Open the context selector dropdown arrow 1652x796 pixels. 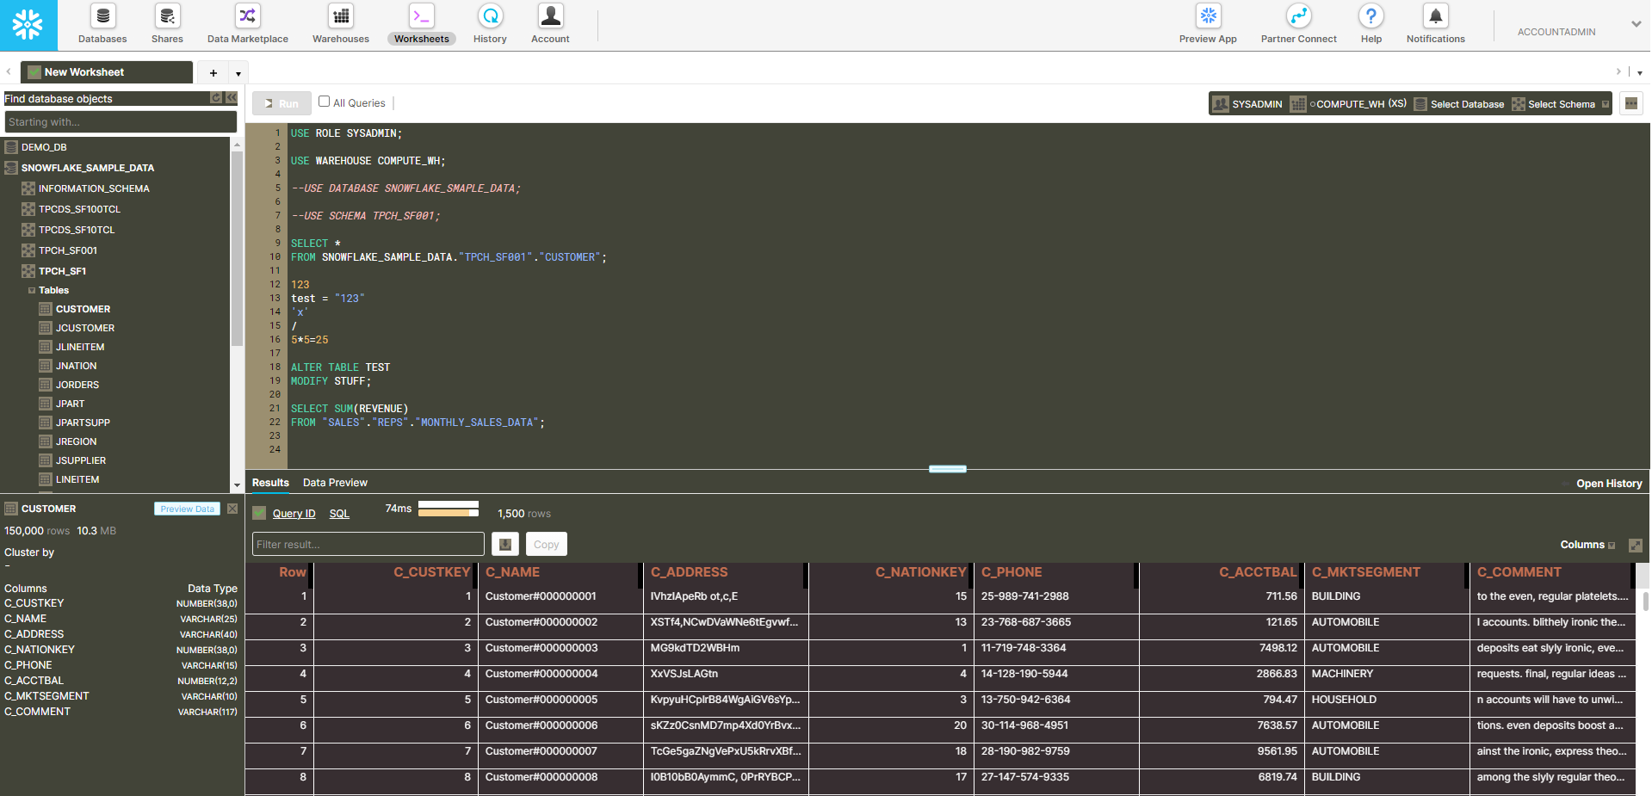click(x=1605, y=104)
